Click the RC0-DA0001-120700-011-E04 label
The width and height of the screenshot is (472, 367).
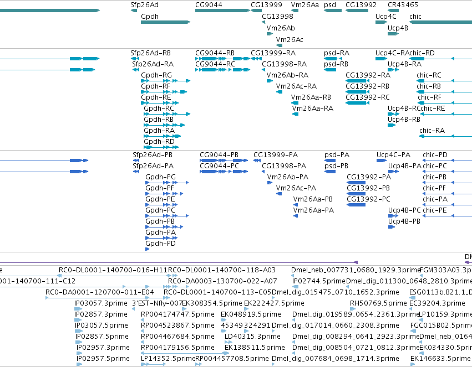coord(100,292)
